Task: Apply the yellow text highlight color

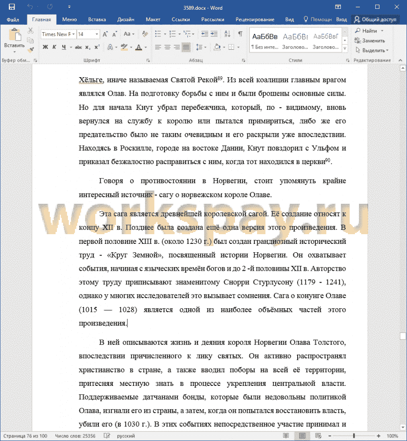Action: [x=124, y=47]
